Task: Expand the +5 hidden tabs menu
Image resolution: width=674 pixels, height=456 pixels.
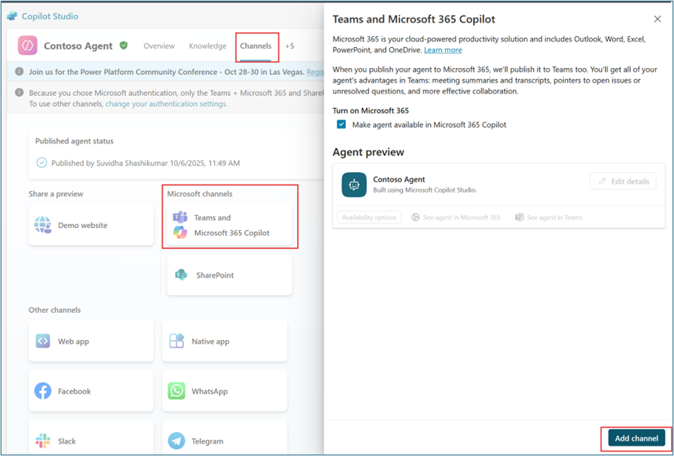Action: pyautogui.click(x=290, y=46)
